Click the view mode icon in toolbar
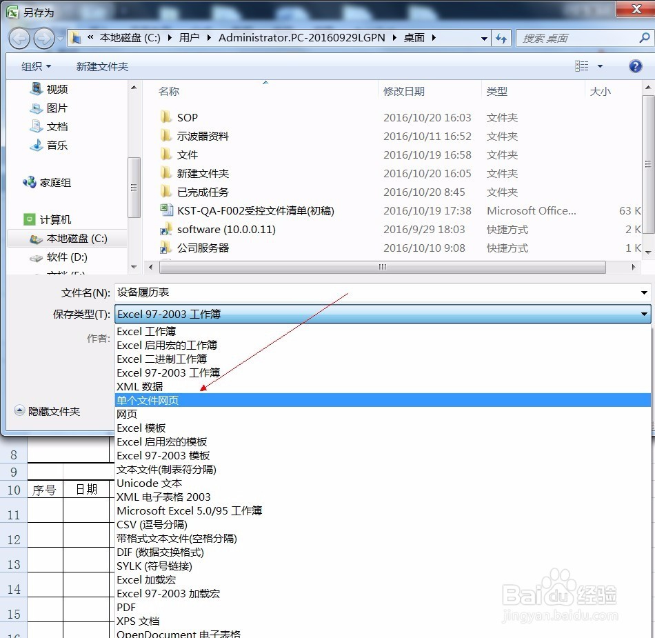 (581, 66)
